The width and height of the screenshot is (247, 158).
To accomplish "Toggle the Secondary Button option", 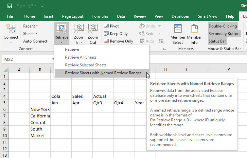I will pyautogui.click(x=224, y=34).
